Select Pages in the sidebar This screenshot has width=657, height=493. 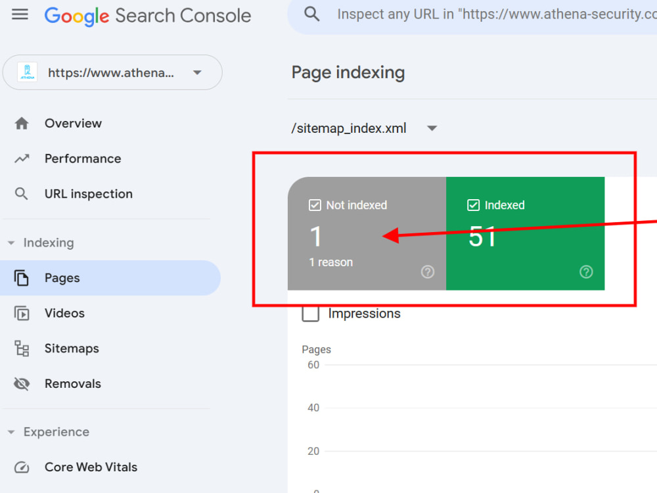point(110,278)
